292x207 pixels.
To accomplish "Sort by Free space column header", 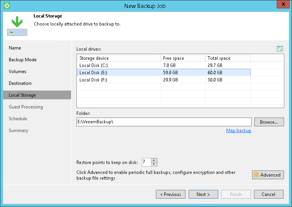I will click(183, 58).
